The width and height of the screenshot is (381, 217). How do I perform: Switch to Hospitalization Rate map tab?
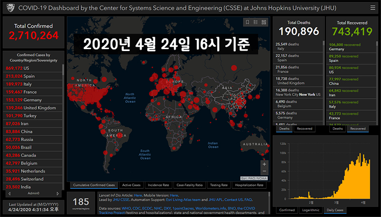pyautogui.click(x=249, y=185)
